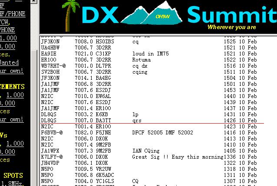Open the PHONE link below /CW,
277x186 pixels.
tap(7, 30)
